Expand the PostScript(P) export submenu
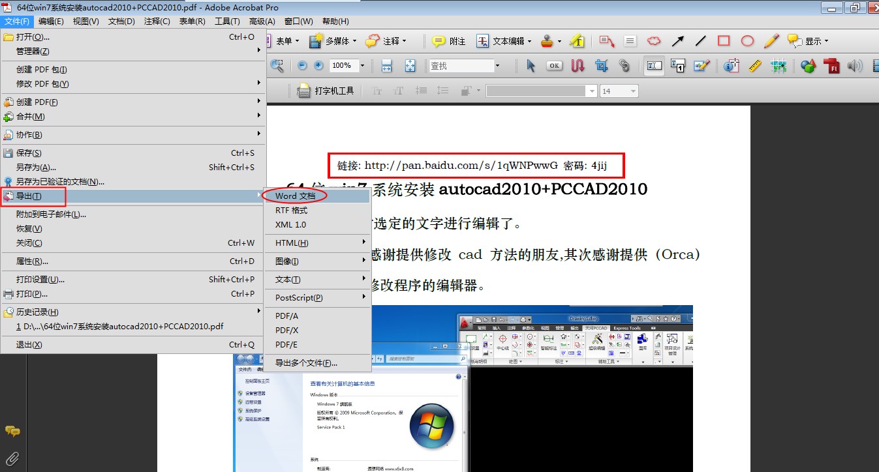 pyautogui.click(x=317, y=298)
